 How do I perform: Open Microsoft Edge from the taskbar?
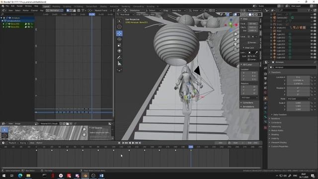(x=20, y=176)
